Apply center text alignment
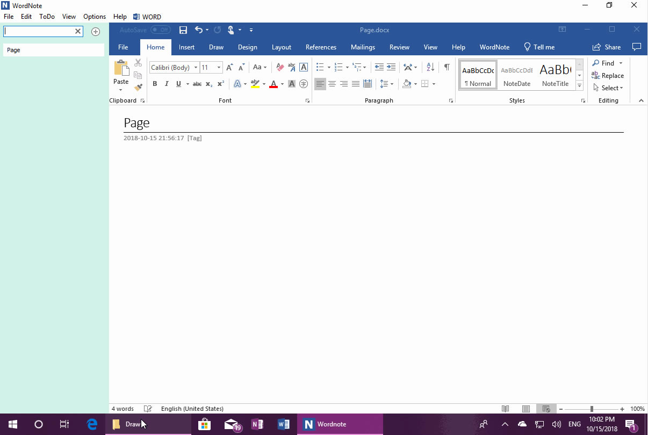648x435 pixels. [332, 84]
